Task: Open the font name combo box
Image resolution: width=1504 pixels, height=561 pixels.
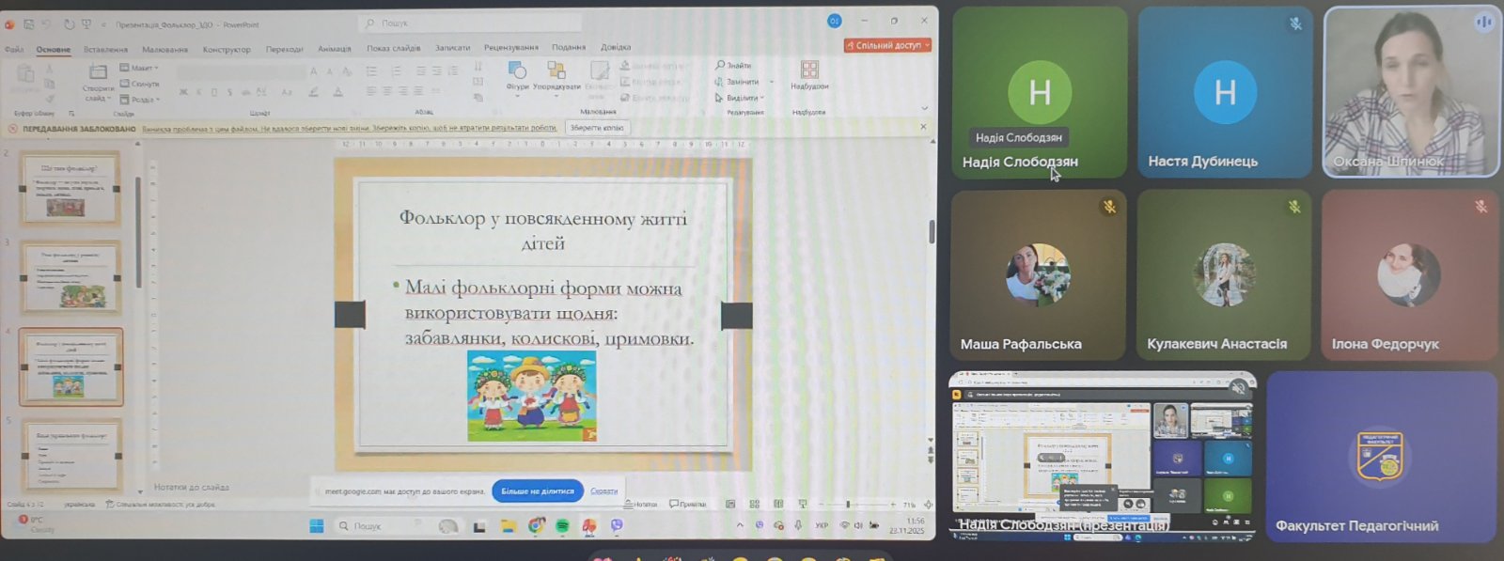Action: click(241, 71)
